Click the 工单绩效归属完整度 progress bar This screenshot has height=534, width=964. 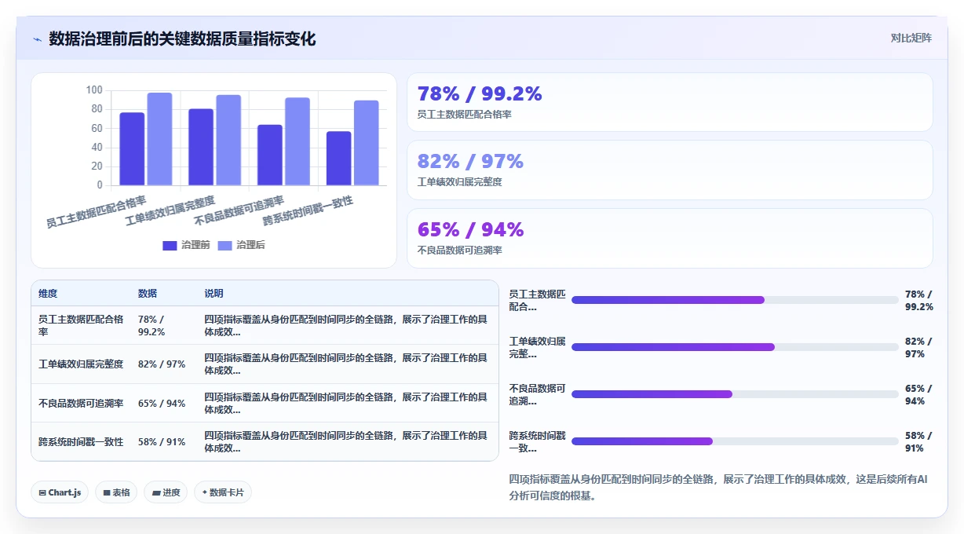(x=735, y=347)
